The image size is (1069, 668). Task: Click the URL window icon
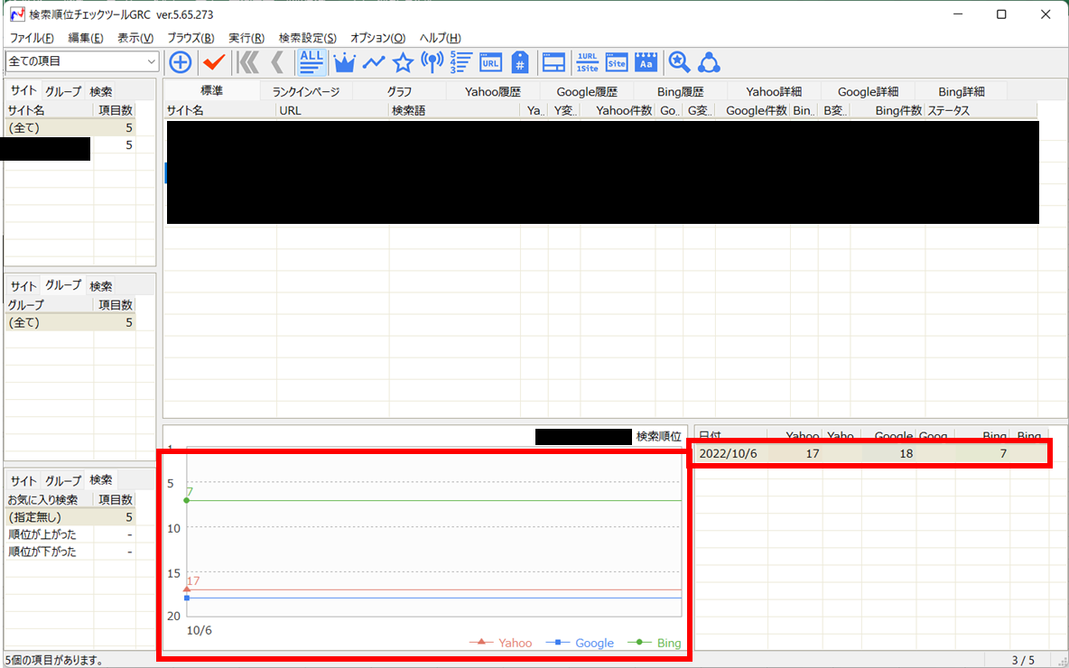coord(491,62)
